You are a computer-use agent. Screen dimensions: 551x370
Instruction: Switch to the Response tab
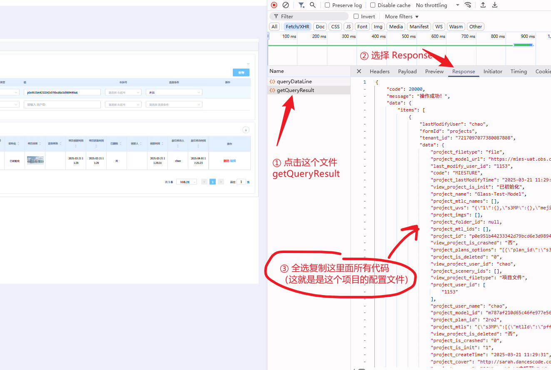tap(464, 72)
